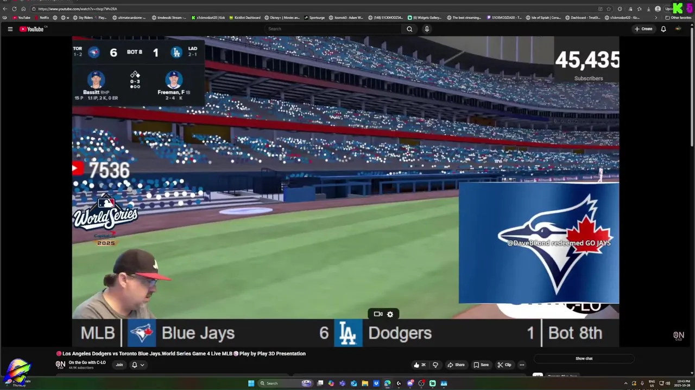Open Outlook from taskbar
The height and width of the screenshot is (390, 695).
pos(353,383)
